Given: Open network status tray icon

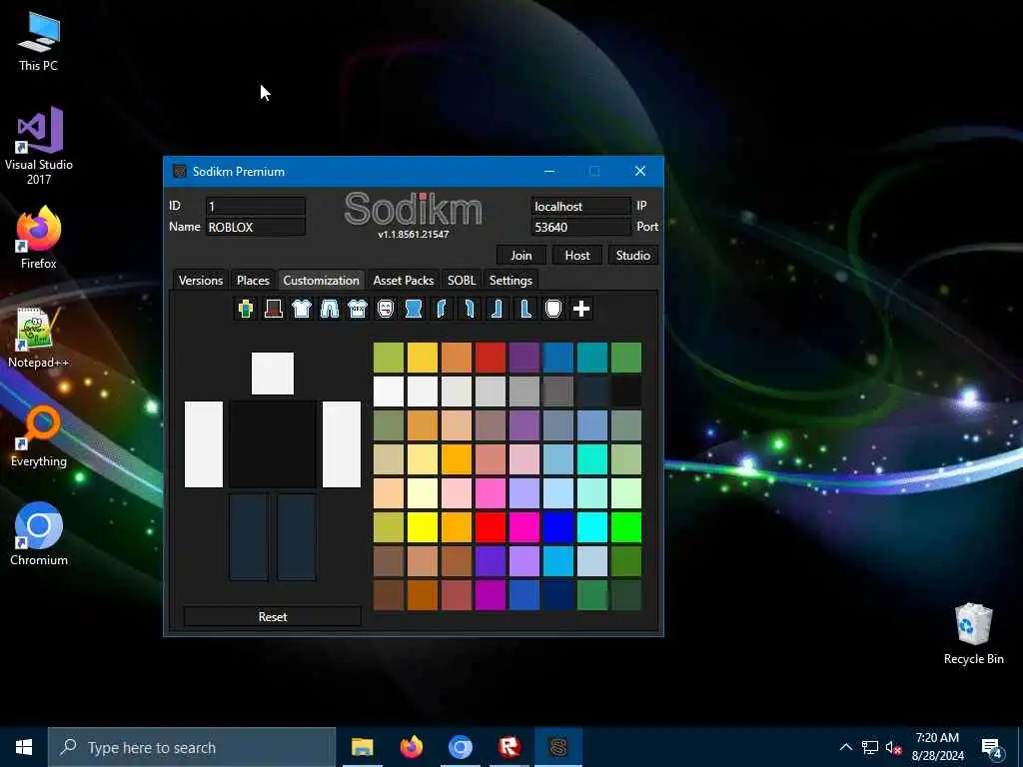Looking at the screenshot, I should coord(870,747).
